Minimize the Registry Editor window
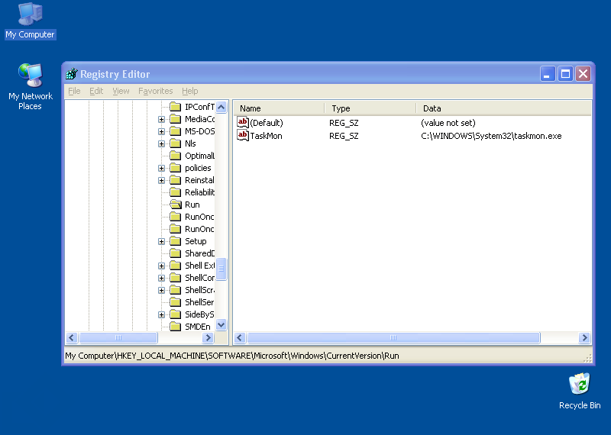 (x=547, y=73)
